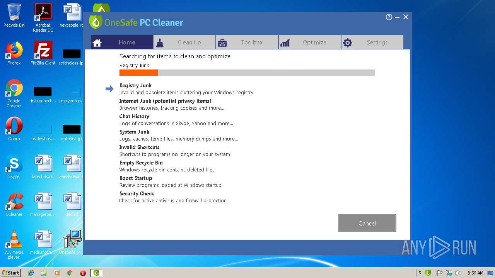Open the Action Center flag icon
495x278 pixels.
[x=440, y=273]
